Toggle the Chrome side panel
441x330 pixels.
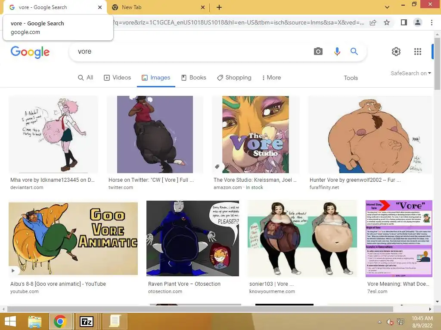pyautogui.click(x=404, y=22)
